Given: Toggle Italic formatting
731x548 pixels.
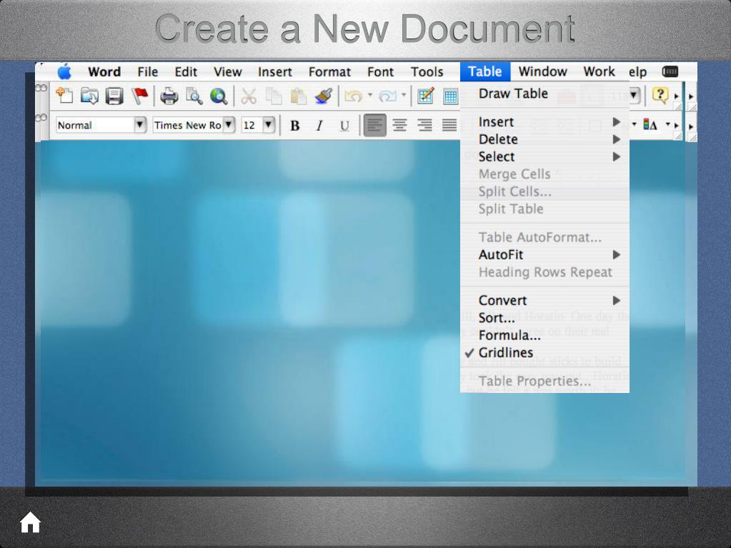Looking at the screenshot, I should click(x=319, y=125).
